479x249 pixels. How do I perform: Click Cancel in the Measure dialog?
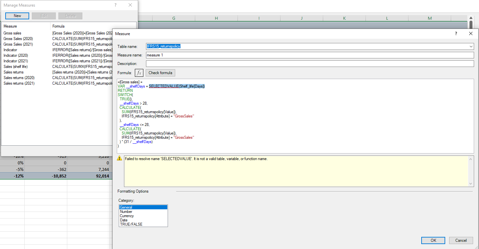point(461,240)
